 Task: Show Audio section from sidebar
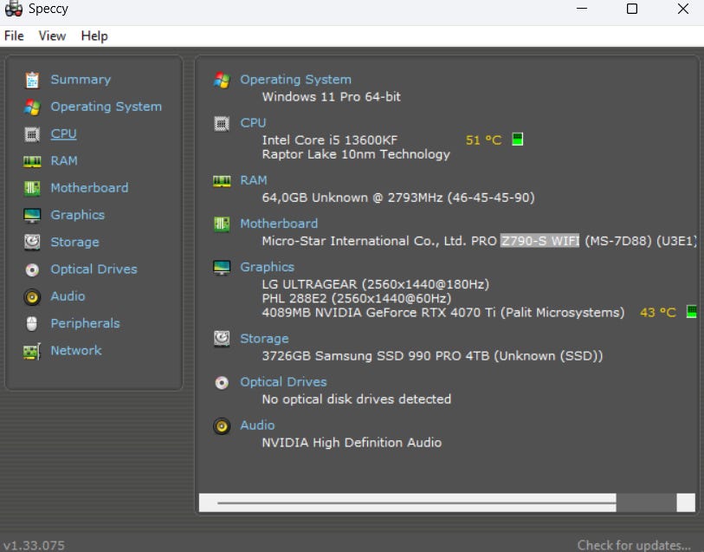(68, 296)
